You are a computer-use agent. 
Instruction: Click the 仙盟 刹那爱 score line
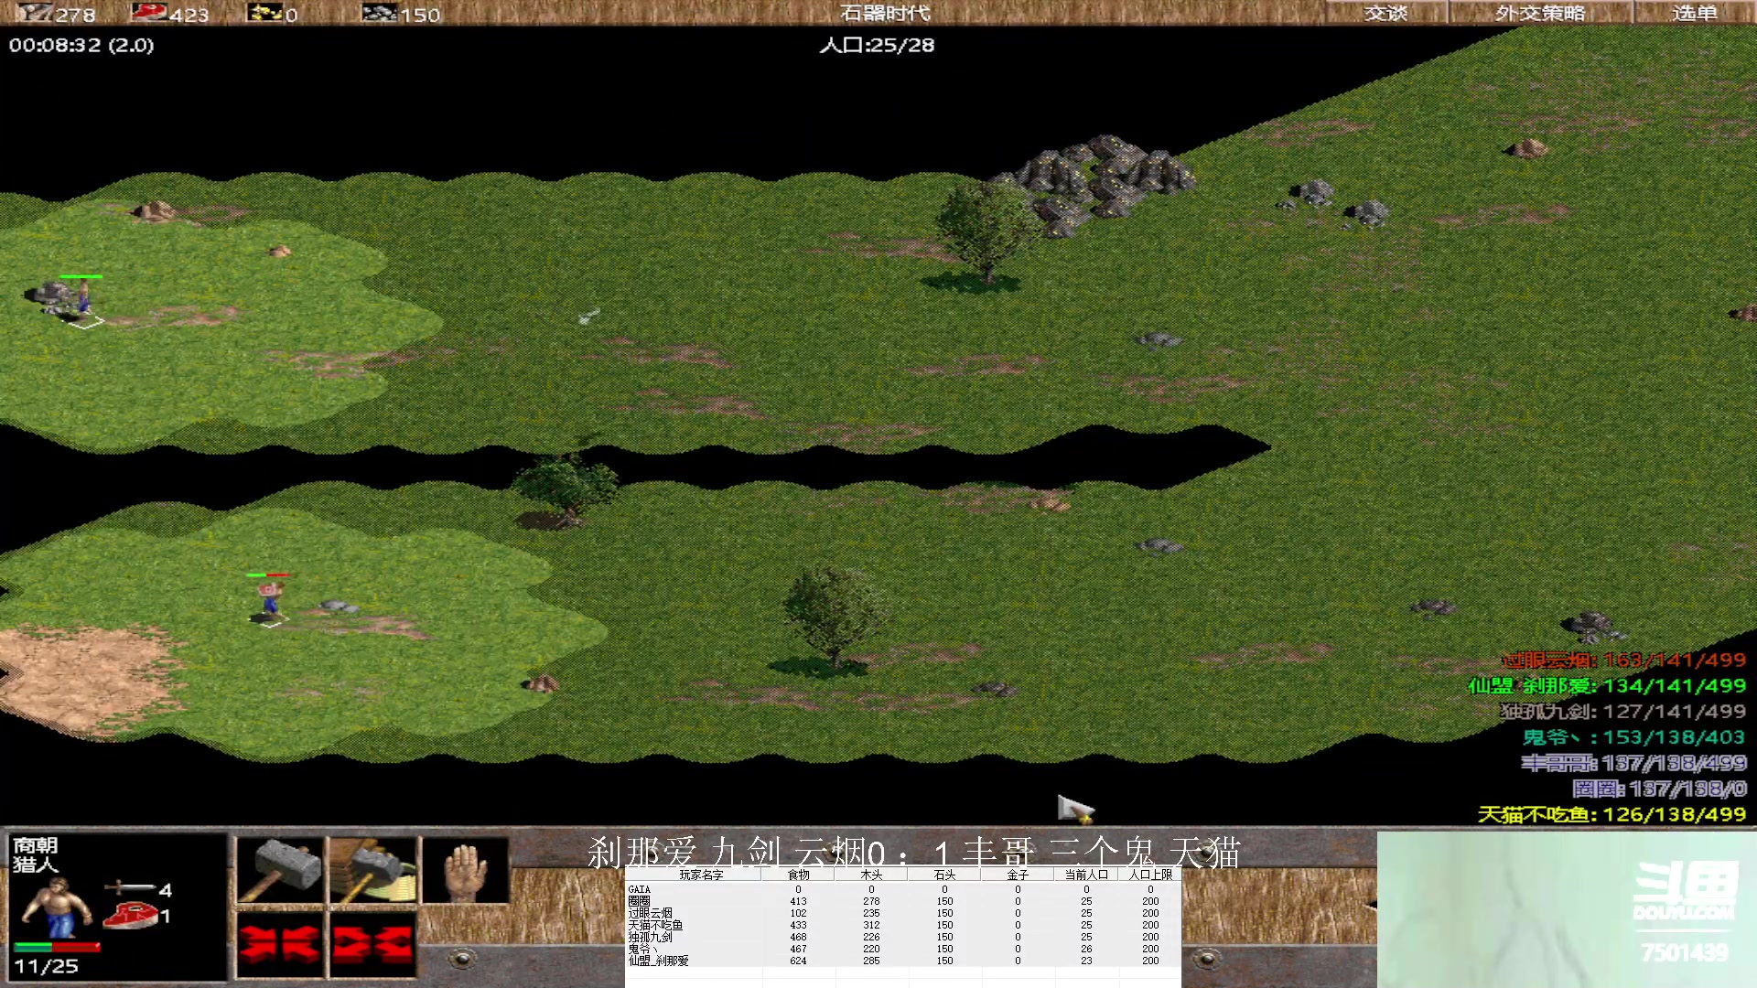tap(1607, 685)
